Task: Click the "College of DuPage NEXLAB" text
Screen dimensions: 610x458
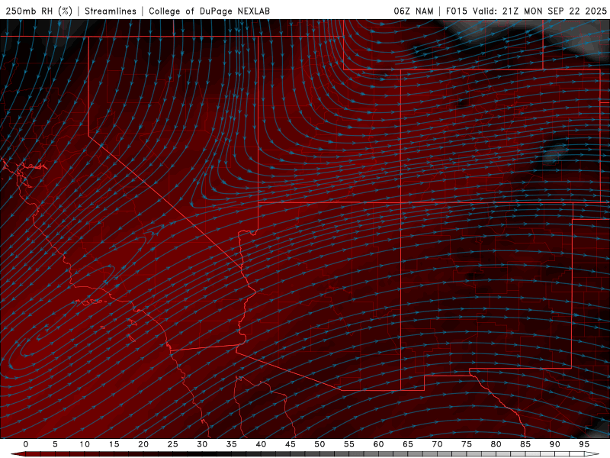Action: point(209,11)
